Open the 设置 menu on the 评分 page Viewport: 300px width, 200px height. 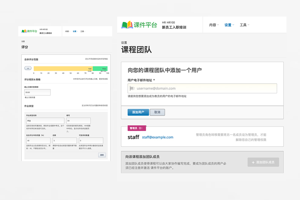(x=75, y=31)
